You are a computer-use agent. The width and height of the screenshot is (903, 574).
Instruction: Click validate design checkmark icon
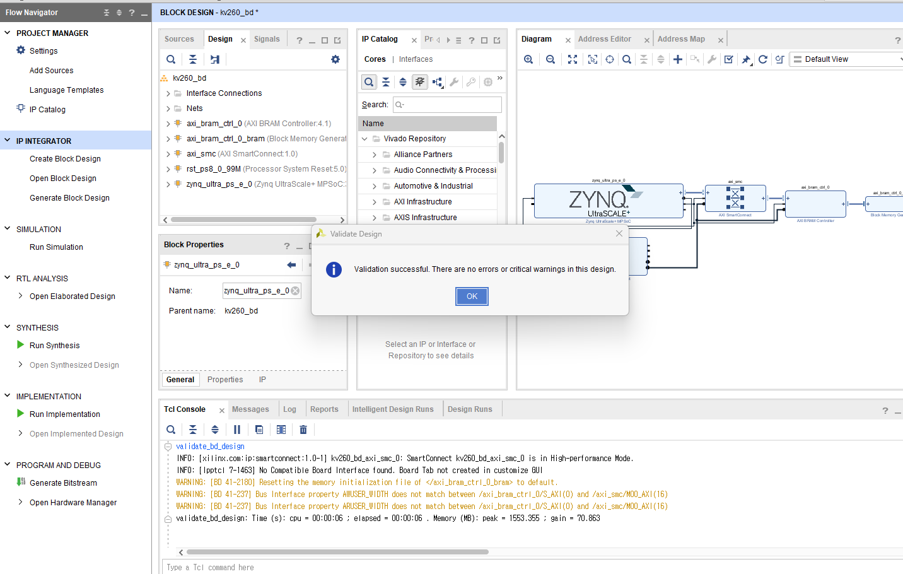pos(729,59)
